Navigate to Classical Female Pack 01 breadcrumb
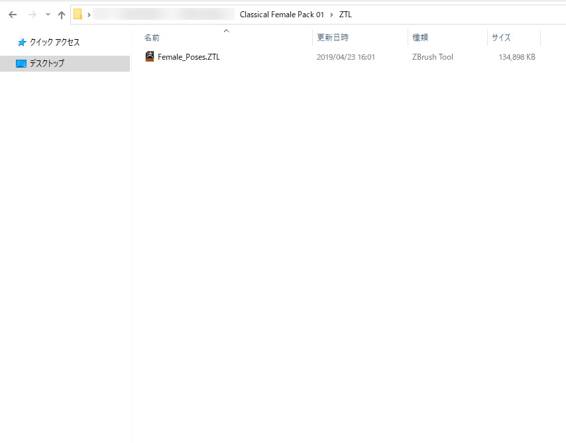Viewport: 566px width, 443px height. (x=282, y=15)
